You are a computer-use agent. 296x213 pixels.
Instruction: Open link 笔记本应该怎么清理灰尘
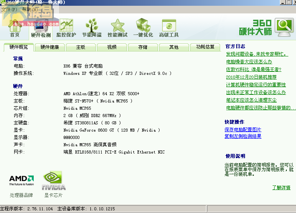click(x=251, y=100)
